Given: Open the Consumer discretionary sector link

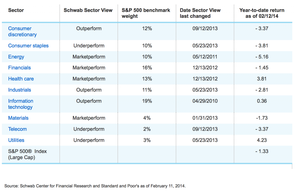Looking at the screenshot, I should [x=22, y=31].
